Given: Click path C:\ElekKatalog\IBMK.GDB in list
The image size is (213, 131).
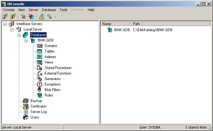Looking at the screenshot, I should (152, 30).
